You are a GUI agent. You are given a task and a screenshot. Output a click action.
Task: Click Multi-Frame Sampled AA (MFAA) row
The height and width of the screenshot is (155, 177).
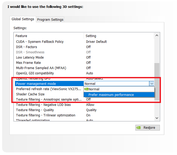[x=41, y=68]
